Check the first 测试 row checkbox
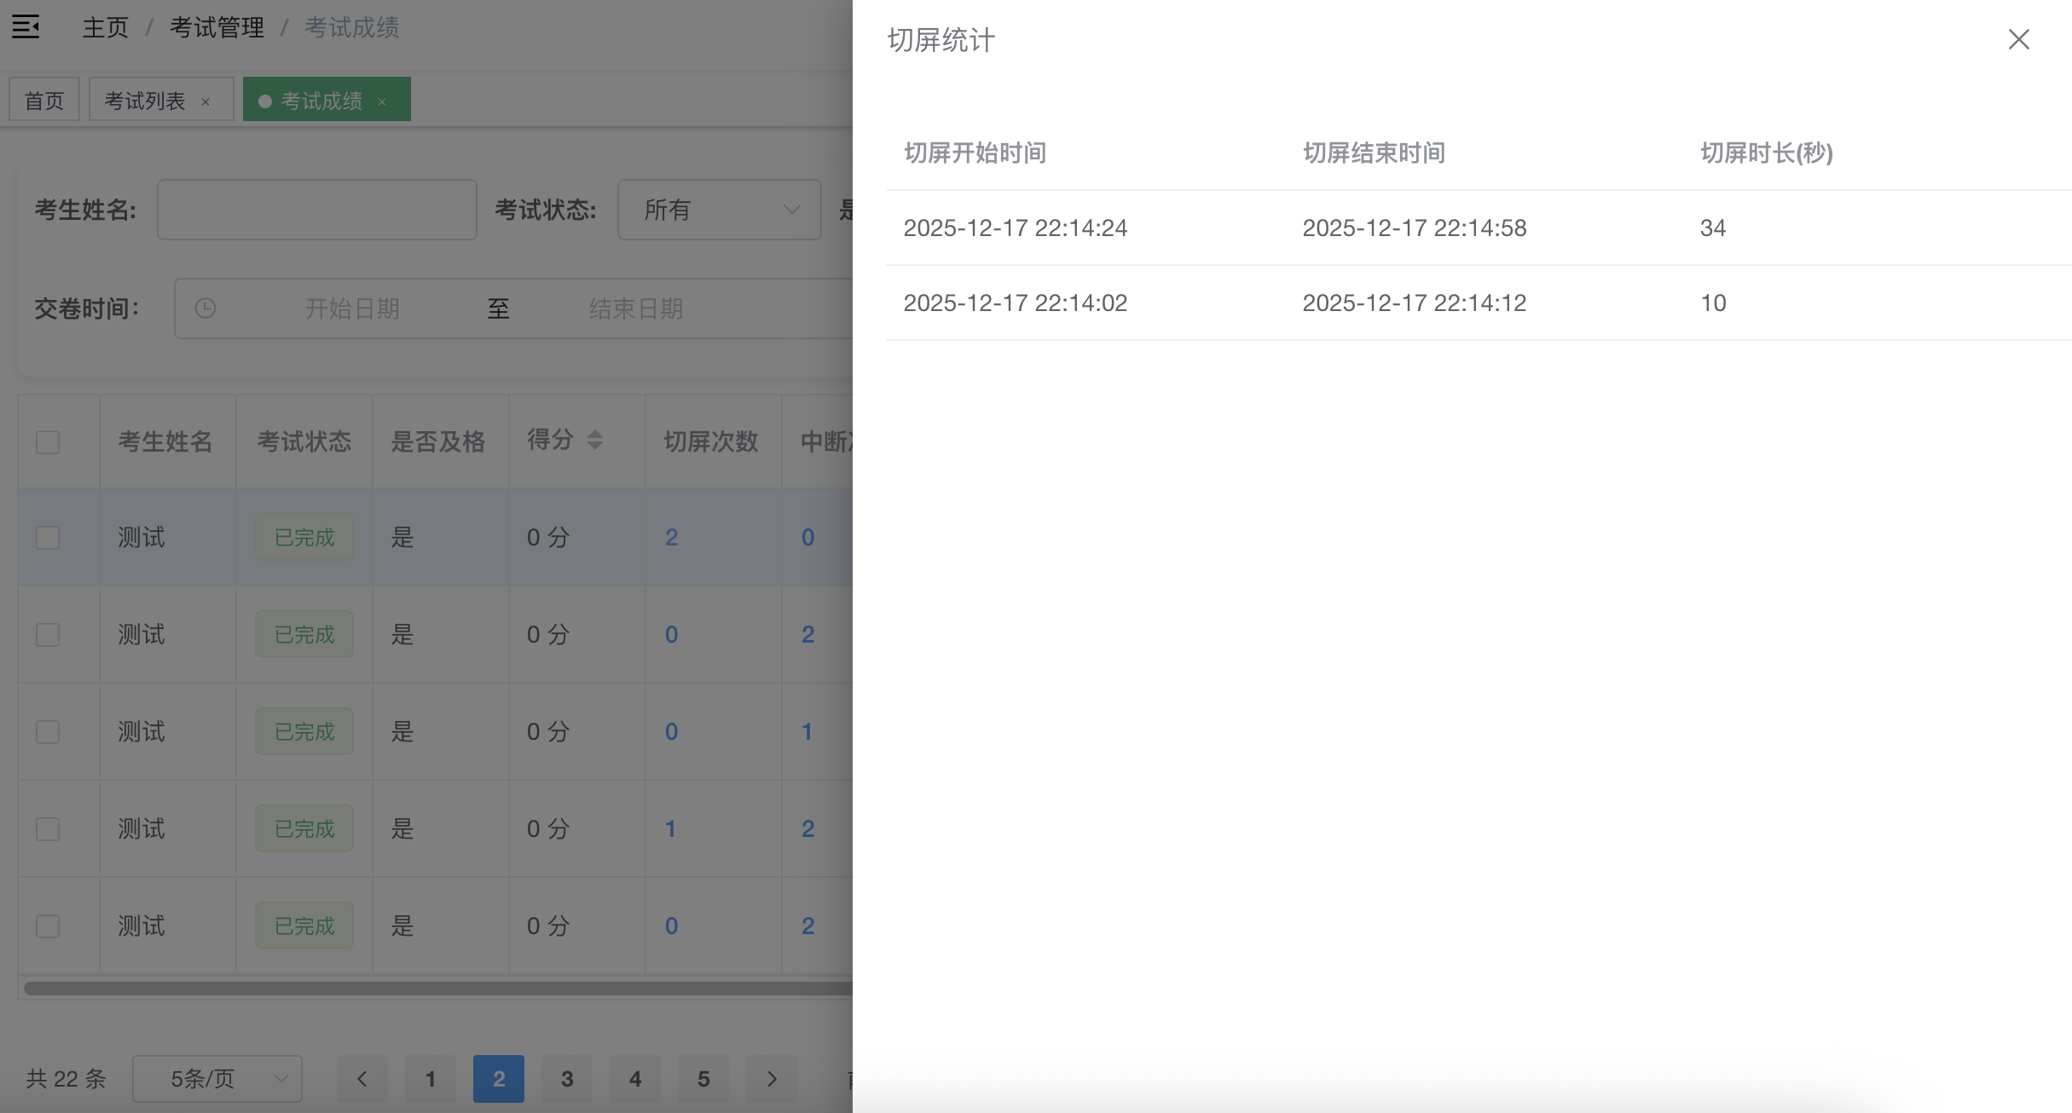Viewport: 2072px width, 1113px height. point(47,537)
